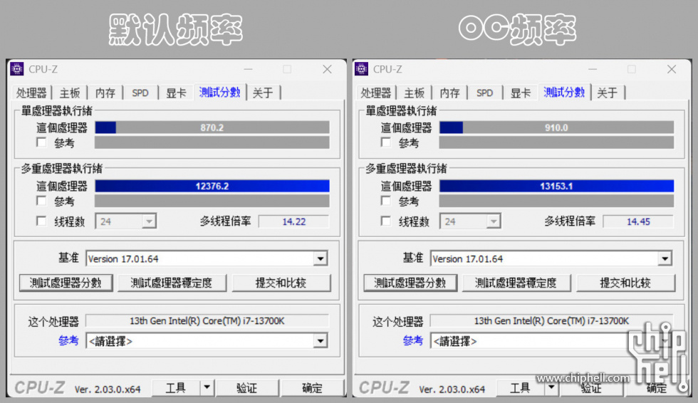Enable single-thread 參考 checkbox in right window
The height and width of the screenshot is (403, 698).
[x=386, y=142]
